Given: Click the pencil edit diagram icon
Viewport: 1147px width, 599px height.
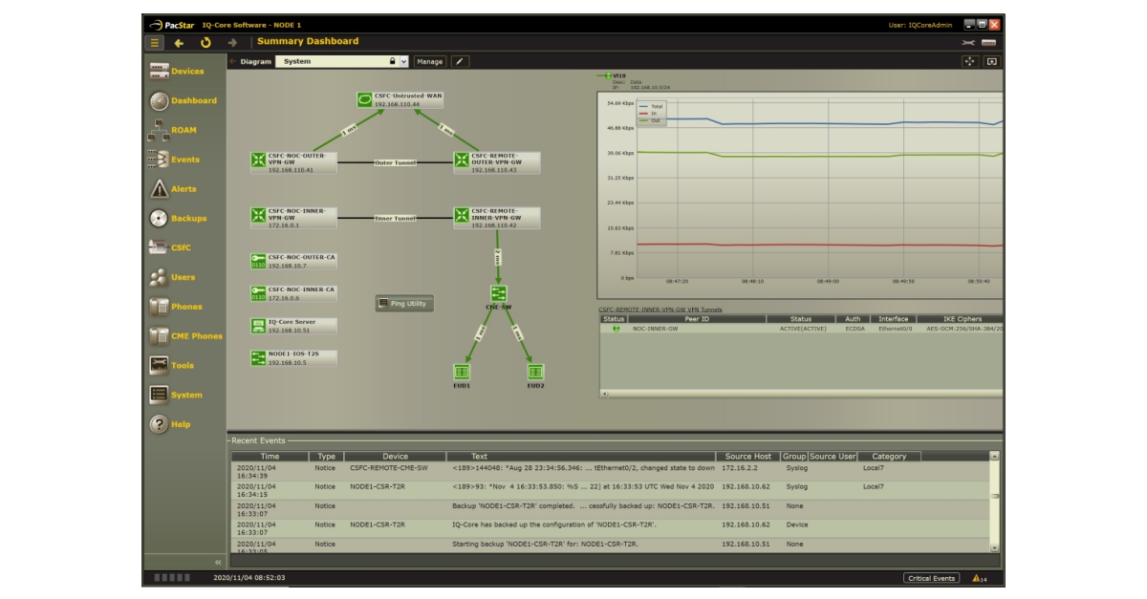Looking at the screenshot, I should coord(460,61).
